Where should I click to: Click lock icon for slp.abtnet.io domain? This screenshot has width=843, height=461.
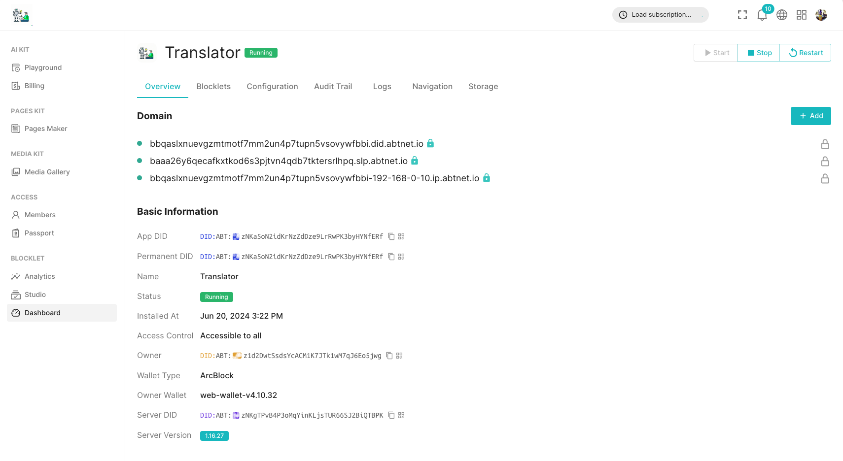[825, 161]
